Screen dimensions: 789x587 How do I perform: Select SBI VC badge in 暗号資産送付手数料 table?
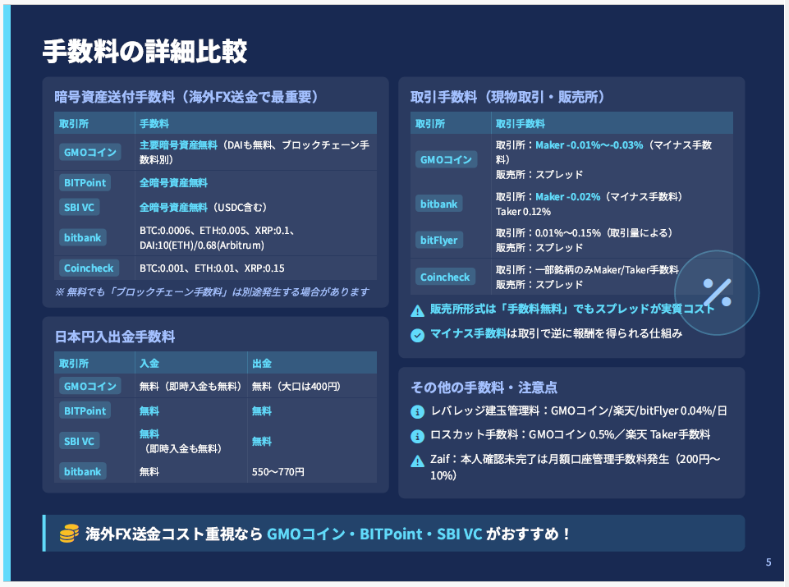tap(79, 207)
